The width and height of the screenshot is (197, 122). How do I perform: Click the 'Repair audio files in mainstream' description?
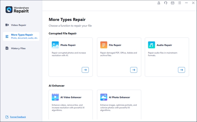click(x=163, y=54)
